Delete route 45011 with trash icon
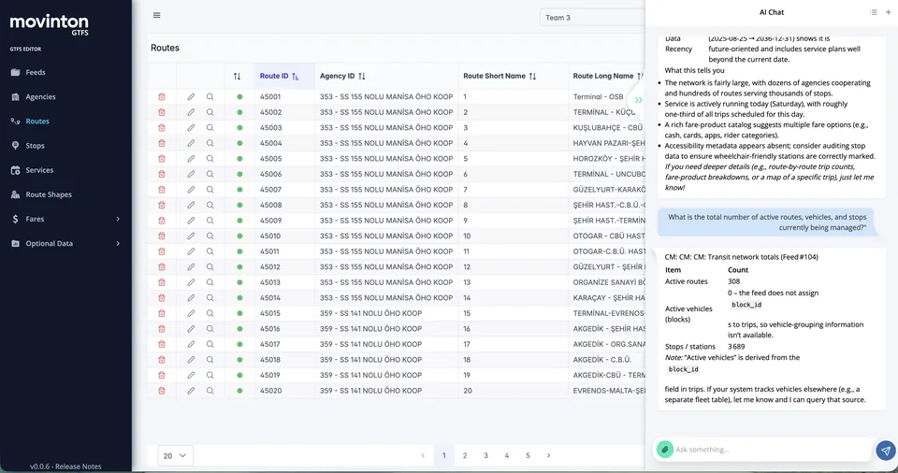Image resolution: width=898 pixels, height=473 pixels. [x=162, y=251]
